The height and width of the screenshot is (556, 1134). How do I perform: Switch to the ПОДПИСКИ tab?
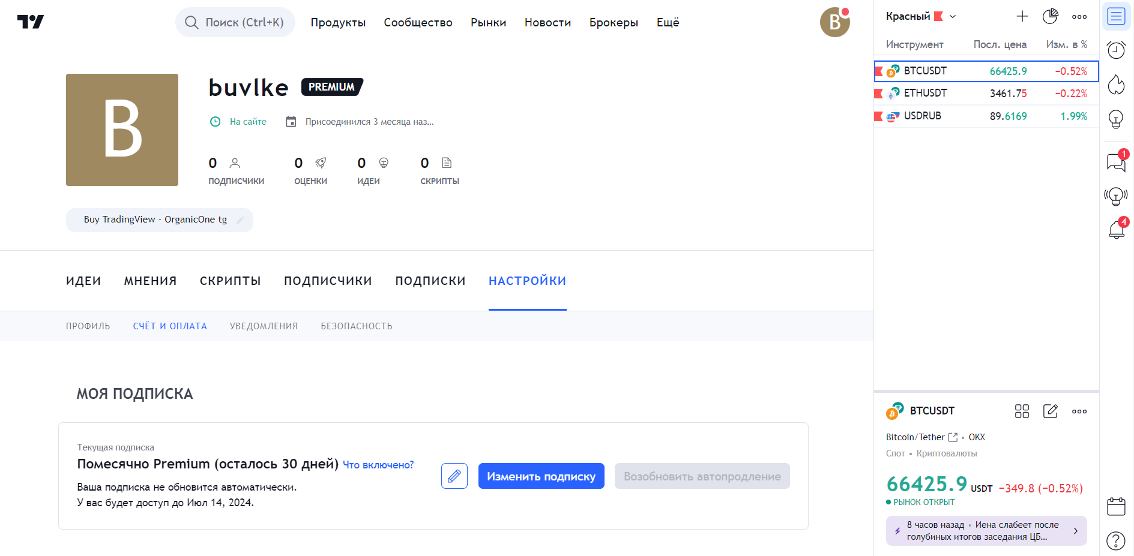(430, 281)
